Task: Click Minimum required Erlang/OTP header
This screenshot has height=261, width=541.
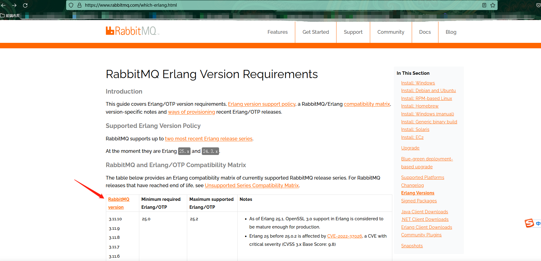Action: click(161, 203)
